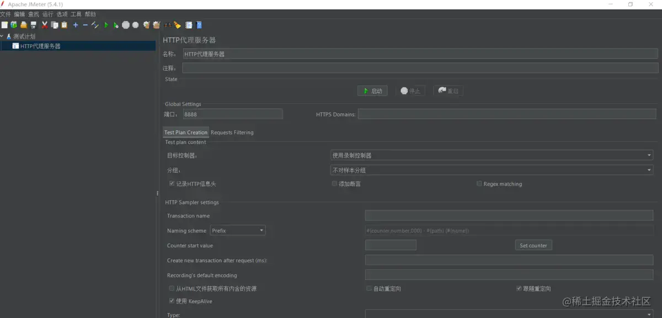Open the 查找 menu
Screen dimensions: 662x318
[34, 14]
